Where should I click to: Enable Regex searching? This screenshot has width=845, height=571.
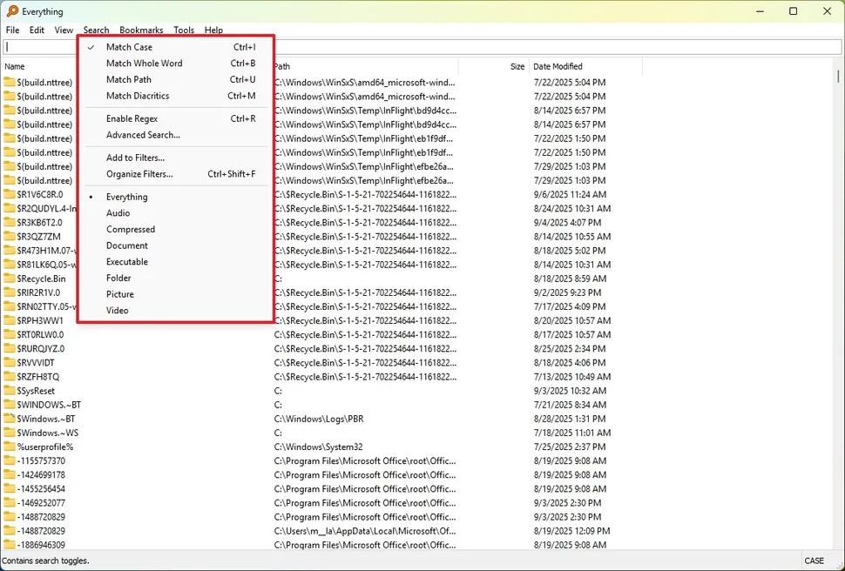pos(134,118)
